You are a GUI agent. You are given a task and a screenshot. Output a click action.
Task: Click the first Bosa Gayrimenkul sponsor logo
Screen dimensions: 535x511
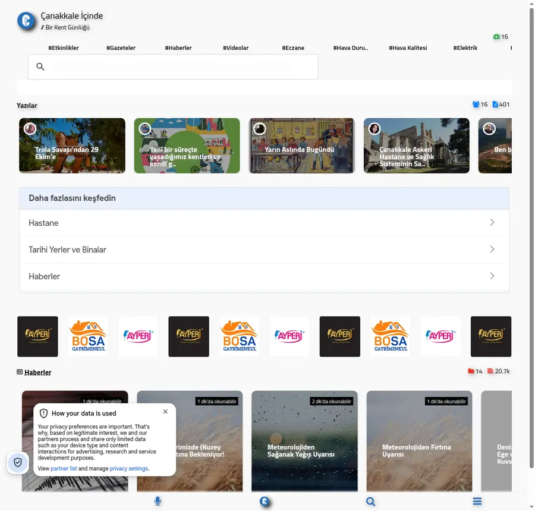(x=88, y=336)
